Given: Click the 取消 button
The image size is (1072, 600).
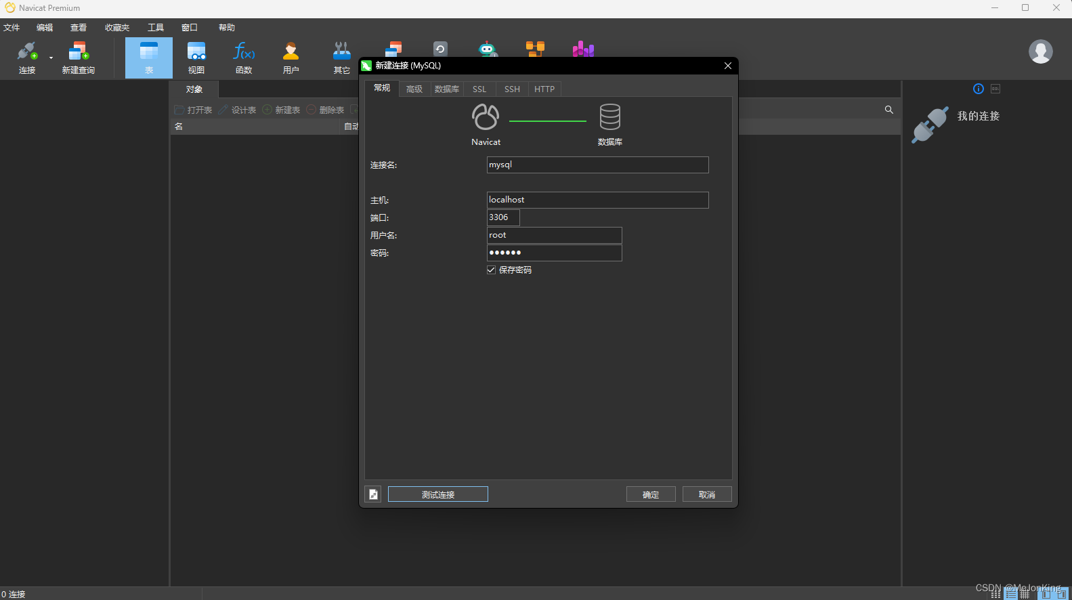Looking at the screenshot, I should (x=707, y=494).
